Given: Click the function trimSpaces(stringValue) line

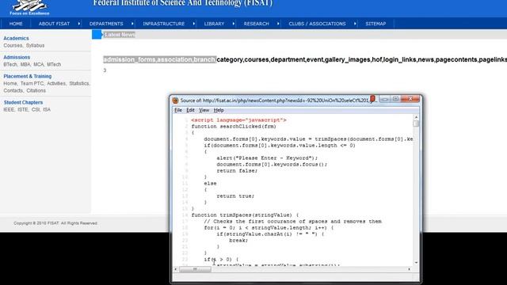Looking at the screenshot, I should pos(245,215).
